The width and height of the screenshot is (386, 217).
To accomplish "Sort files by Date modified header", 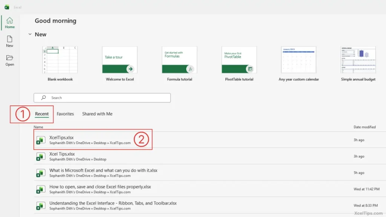I will pos(364,127).
